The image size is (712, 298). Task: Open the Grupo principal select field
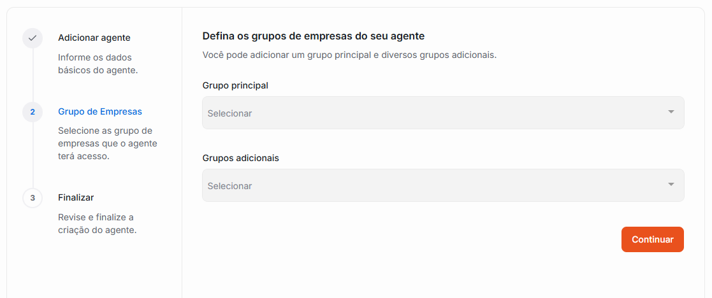(x=433, y=113)
